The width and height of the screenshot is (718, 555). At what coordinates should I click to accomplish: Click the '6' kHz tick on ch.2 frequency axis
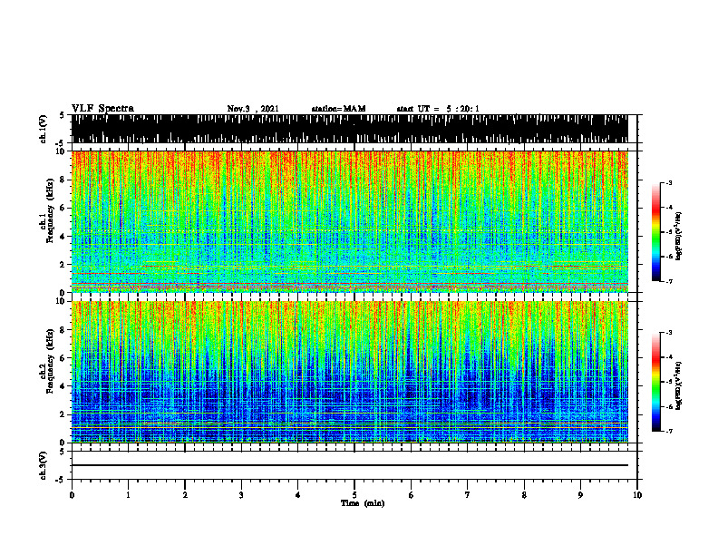(63, 357)
